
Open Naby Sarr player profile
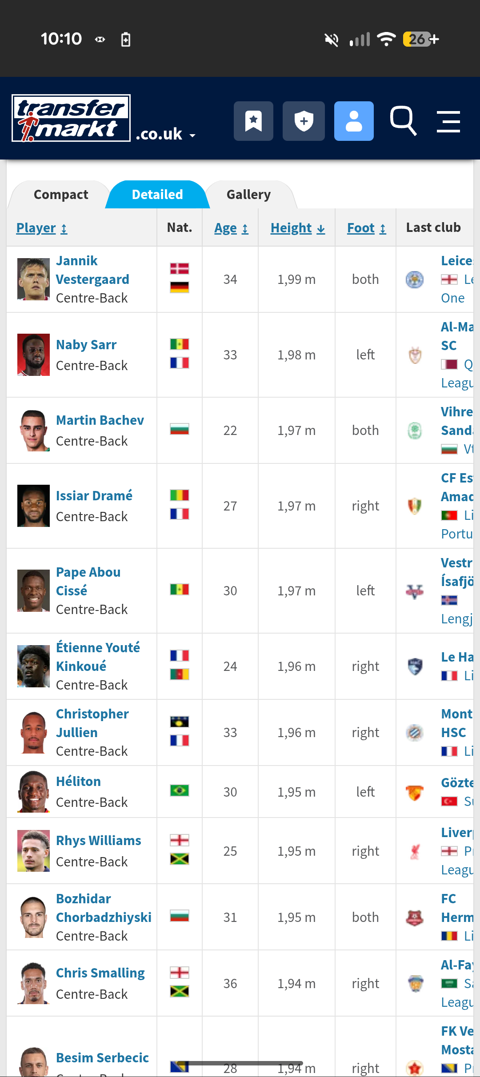(x=86, y=345)
